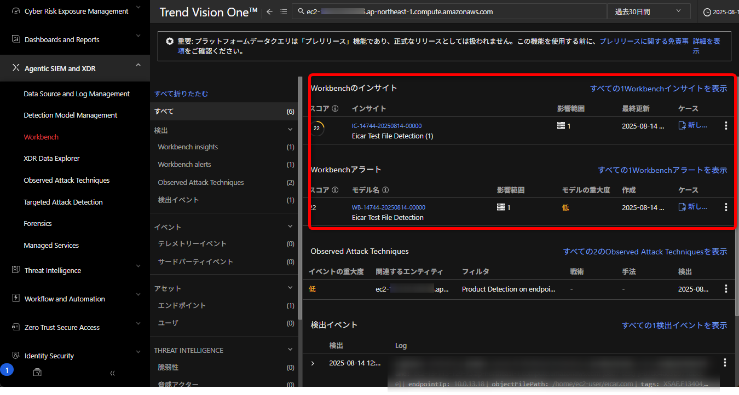The width and height of the screenshot is (739, 395).
Task: Click the clock icon near the date
Action: 707,11
